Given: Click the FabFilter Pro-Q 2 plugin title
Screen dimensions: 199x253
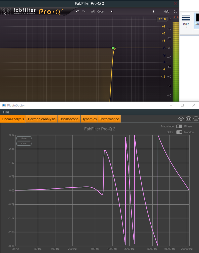Looking at the screenshot, I should (100, 129).
